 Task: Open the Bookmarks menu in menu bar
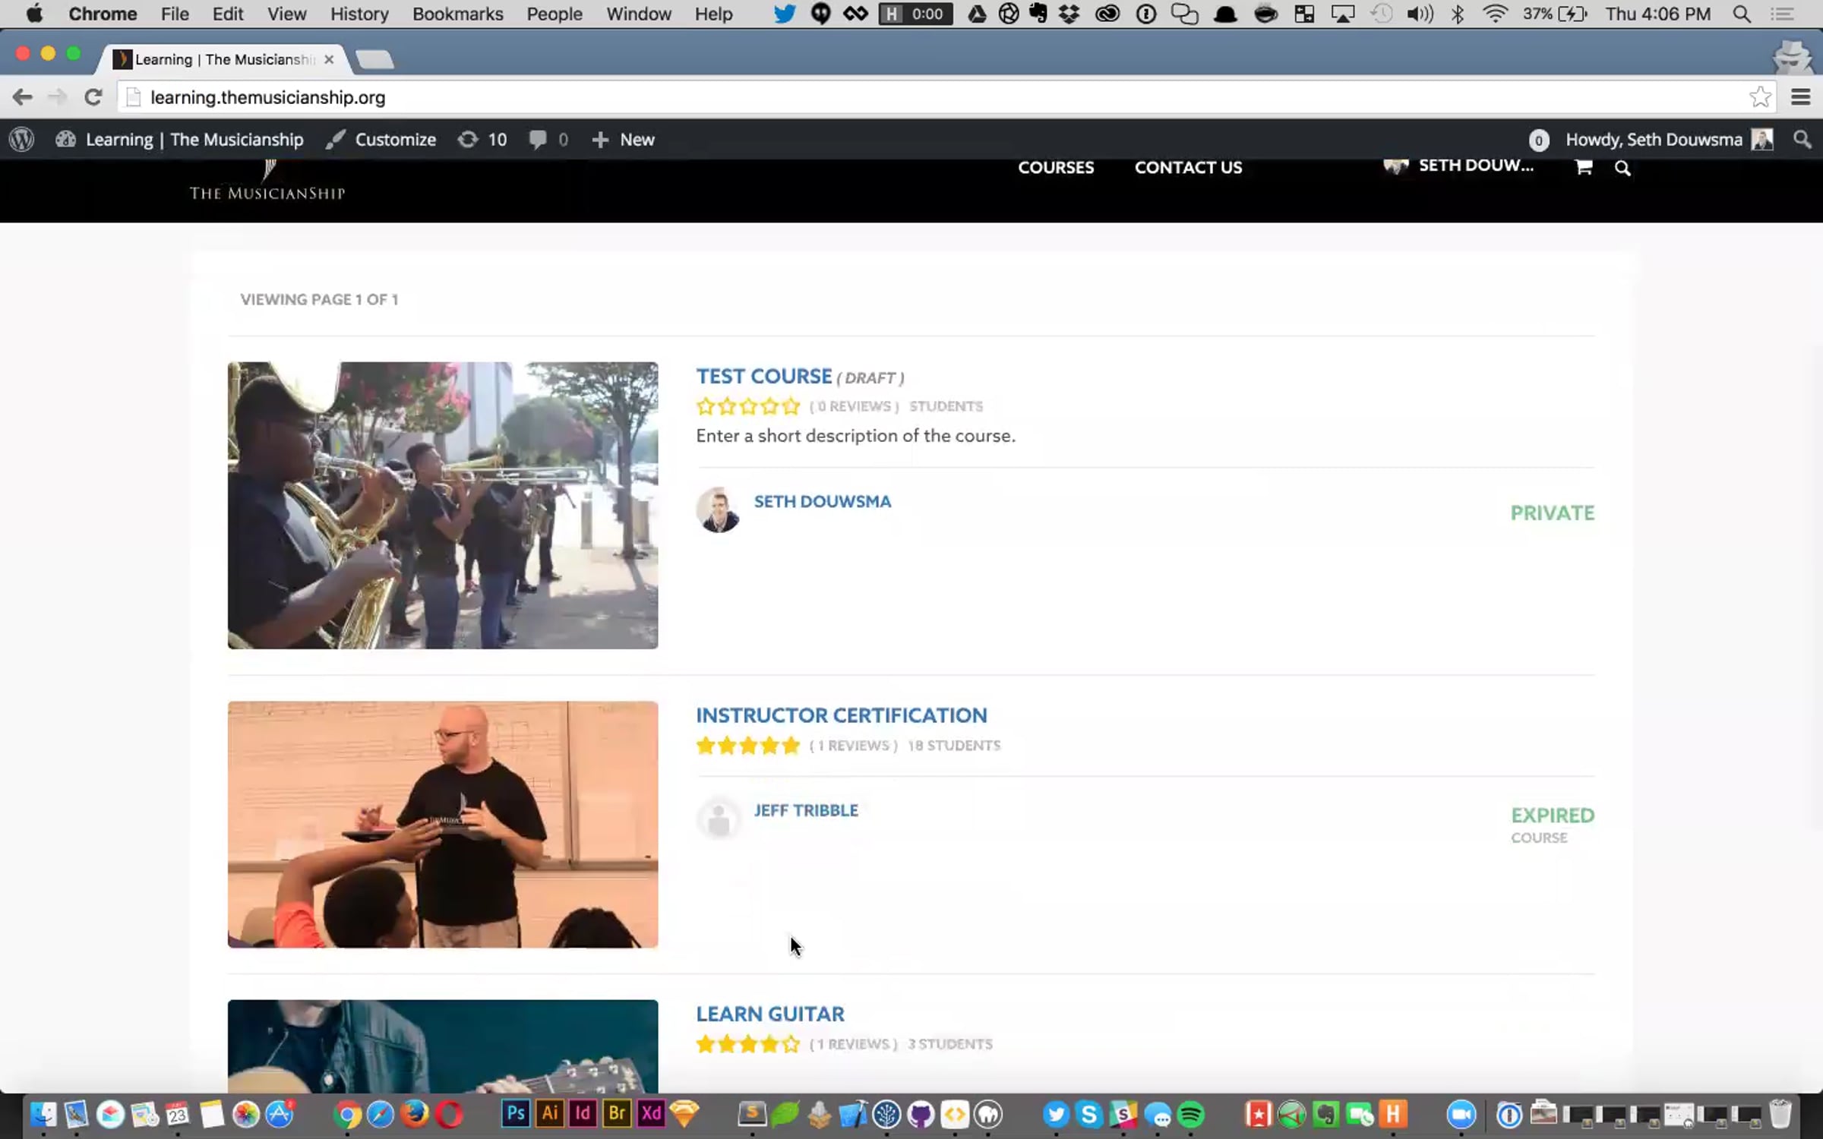point(457,14)
